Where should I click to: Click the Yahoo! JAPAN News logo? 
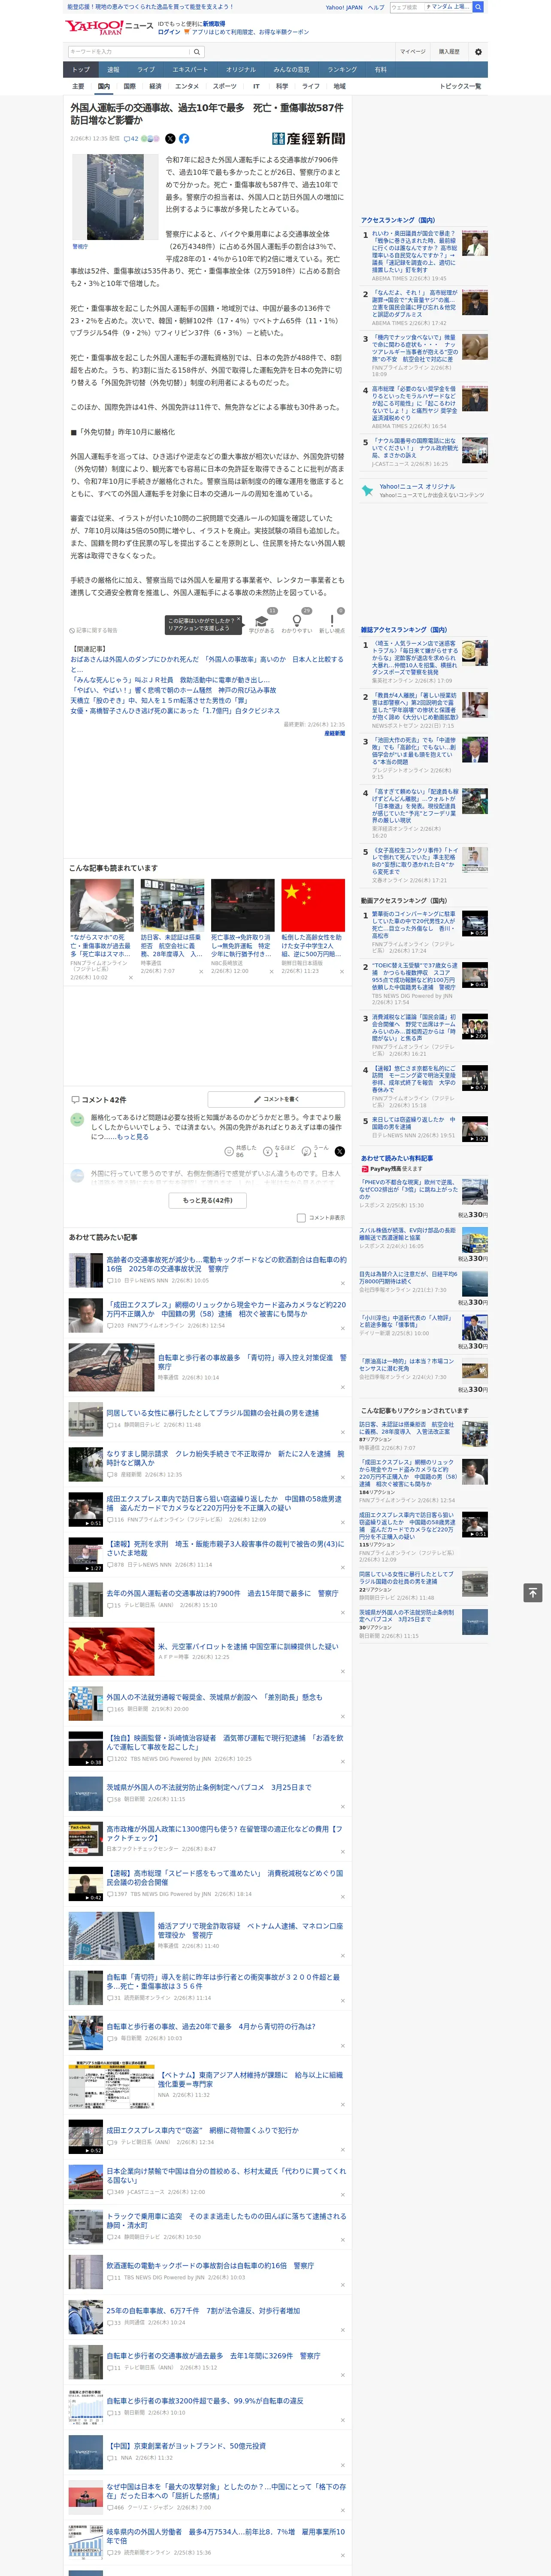coord(109,27)
